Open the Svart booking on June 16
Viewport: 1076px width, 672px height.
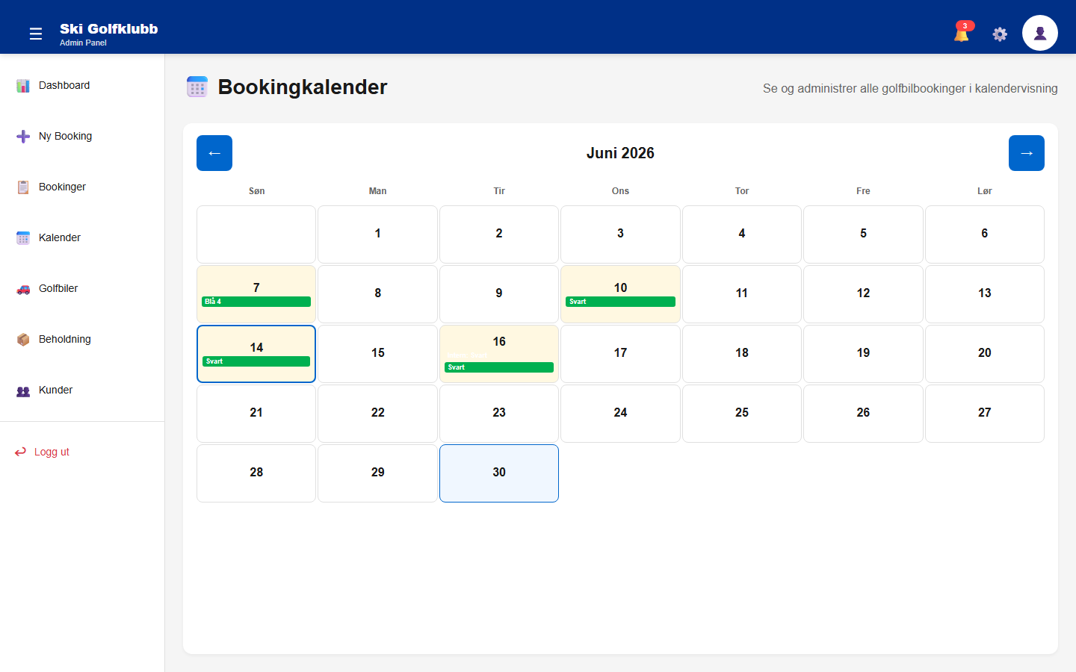coord(499,367)
